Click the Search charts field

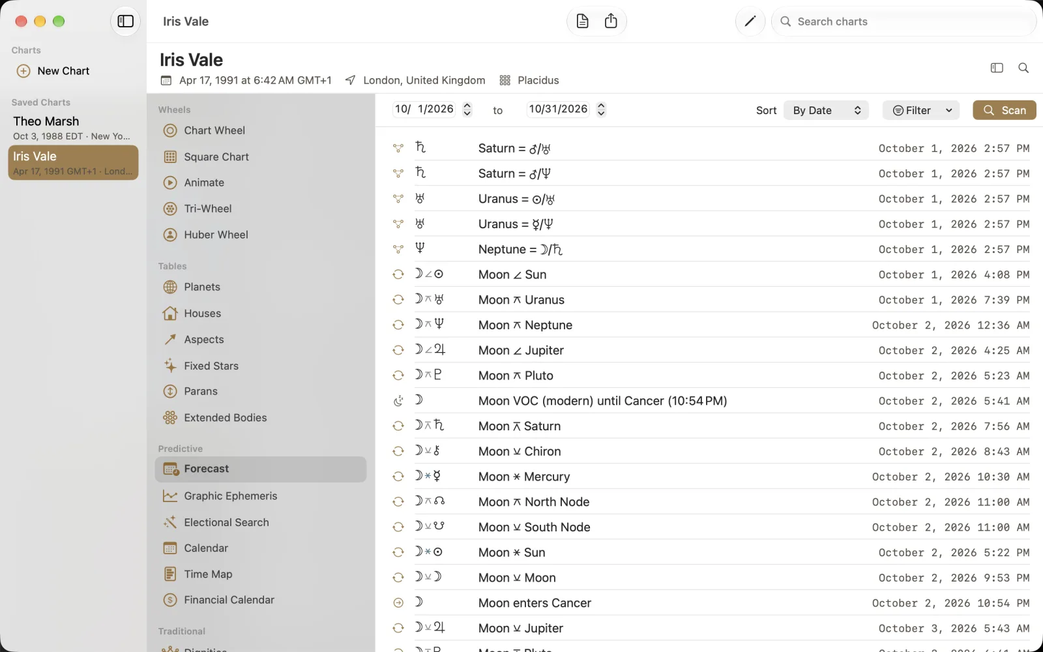click(903, 22)
